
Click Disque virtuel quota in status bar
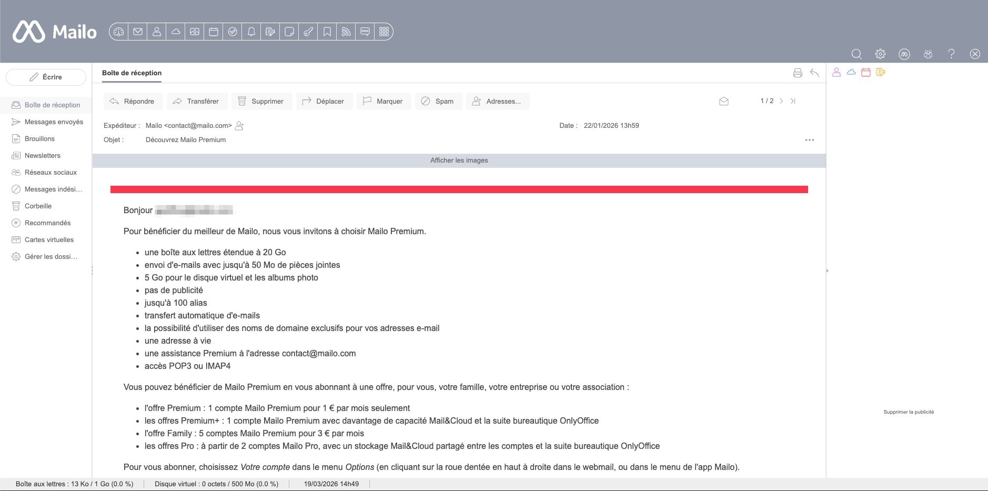(x=216, y=484)
